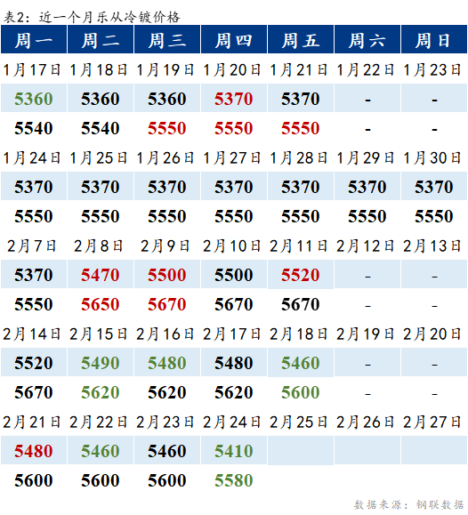The height and width of the screenshot is (515, 468).
Task: Click the 5370 price for 1月25日
Action: point(101,187)
